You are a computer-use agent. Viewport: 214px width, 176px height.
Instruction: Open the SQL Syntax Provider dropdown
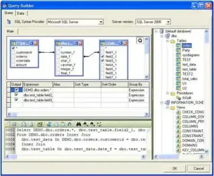[x=101, y=22]
